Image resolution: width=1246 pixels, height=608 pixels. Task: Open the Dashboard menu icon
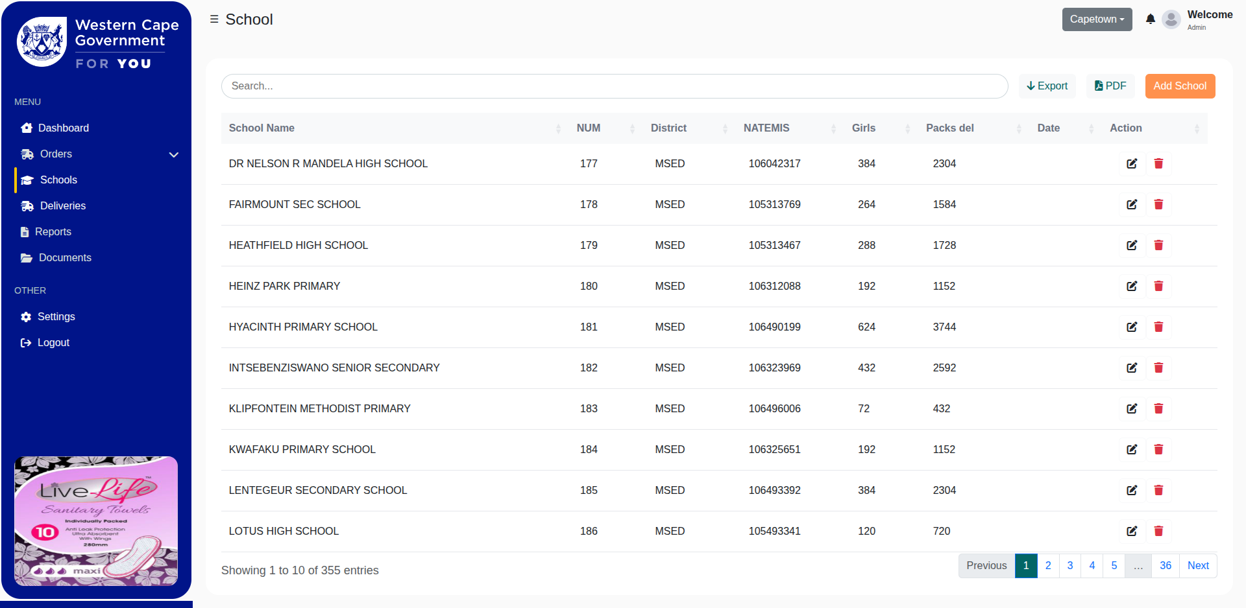point(27,128)
